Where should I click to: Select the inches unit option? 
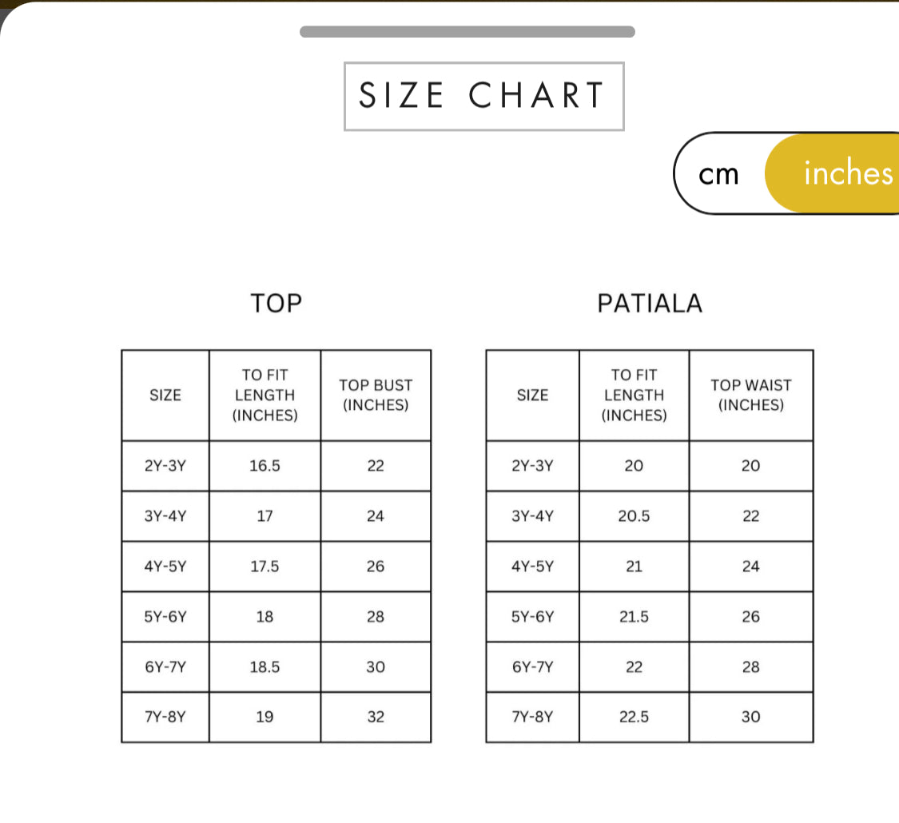(839, 173)
